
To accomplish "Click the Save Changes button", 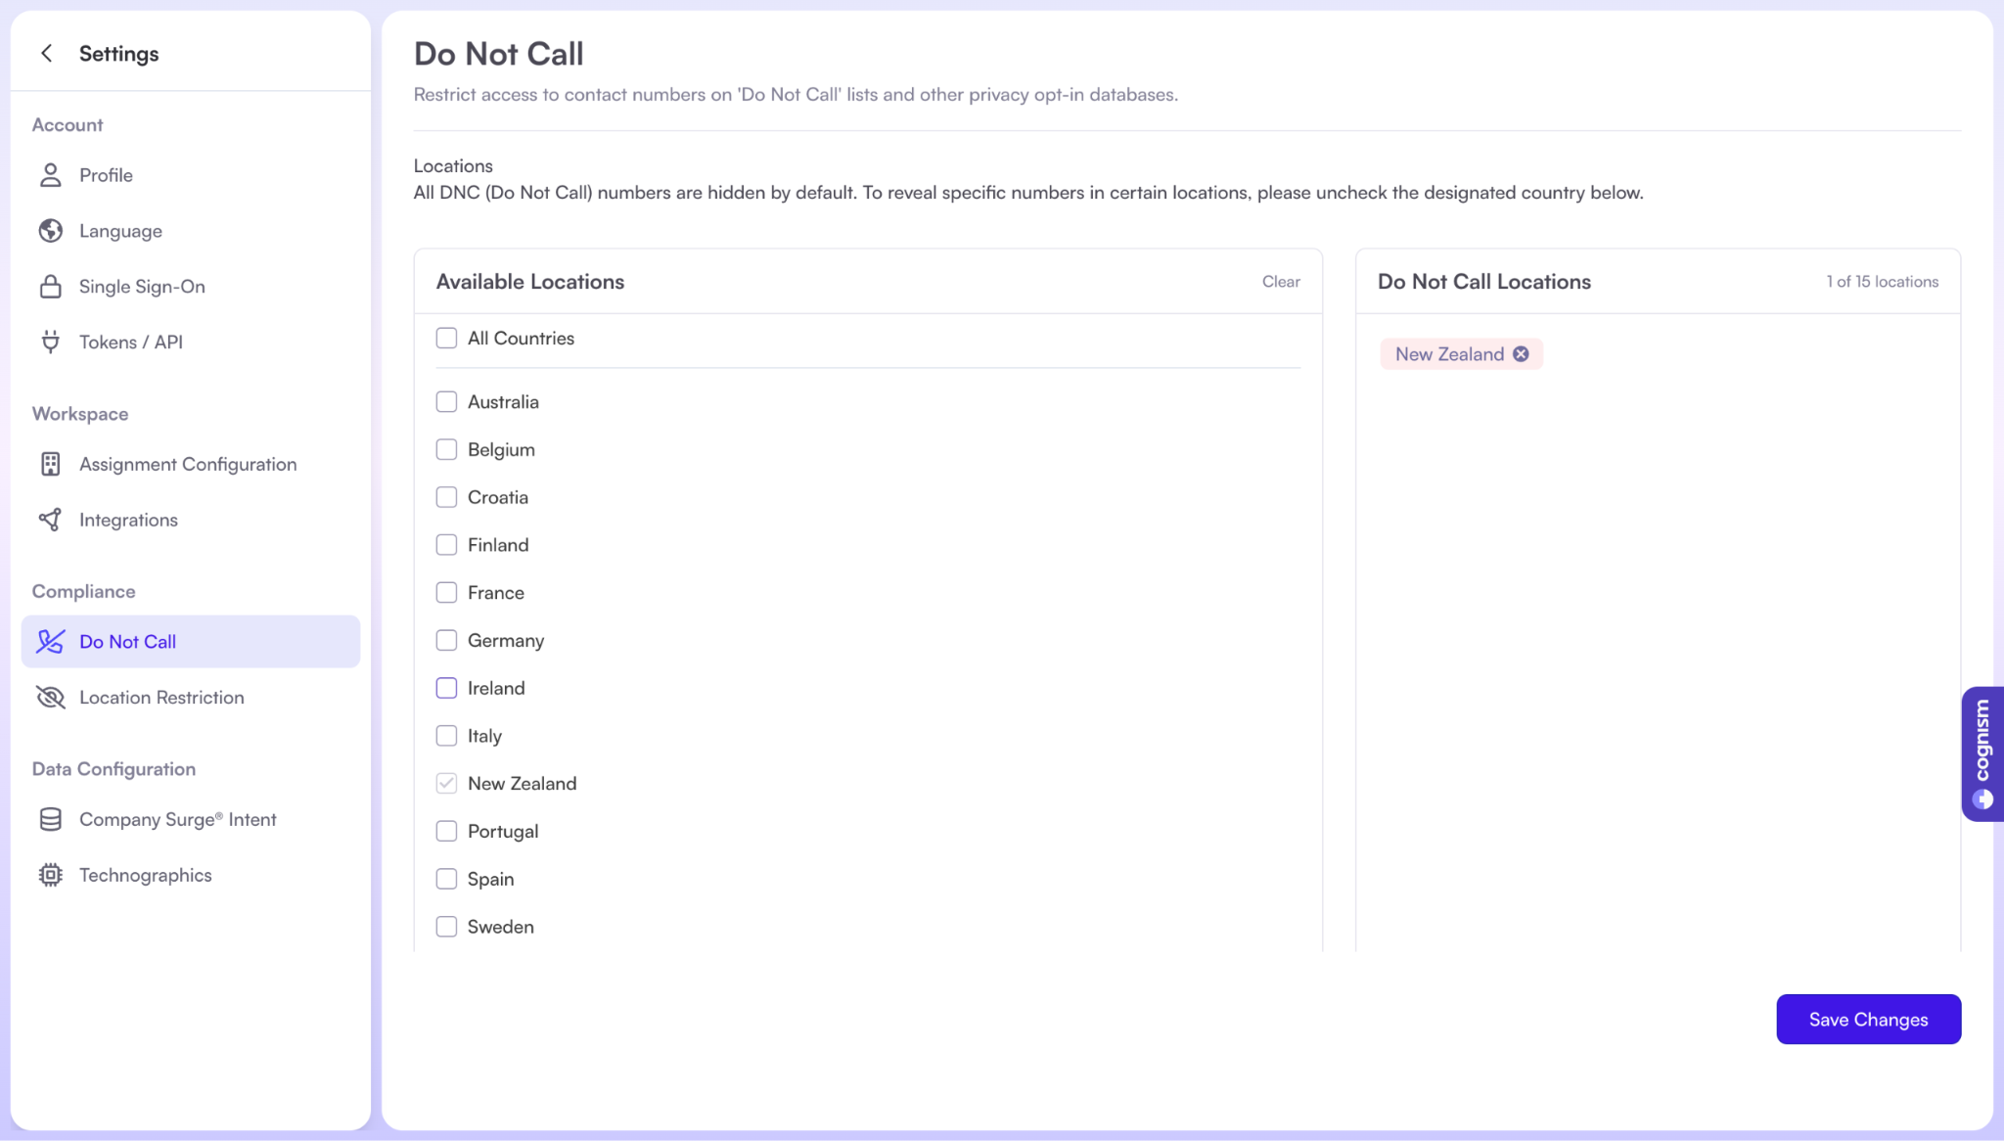I will pos(1868,1020).
